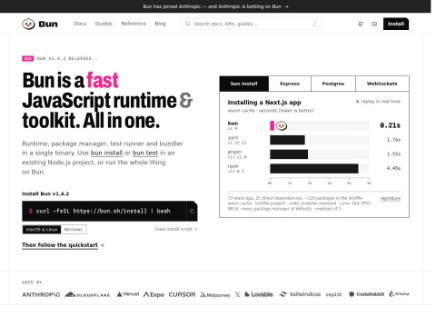Click the pink bun benchmark bar
Screen dimensions: 436x327
click(272, 125)
